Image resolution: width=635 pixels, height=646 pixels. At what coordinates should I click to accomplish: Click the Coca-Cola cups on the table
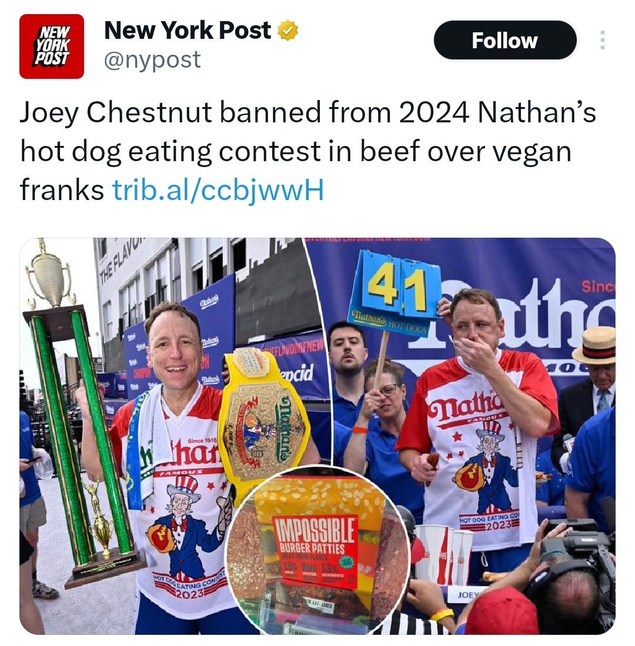click(444, 554)
